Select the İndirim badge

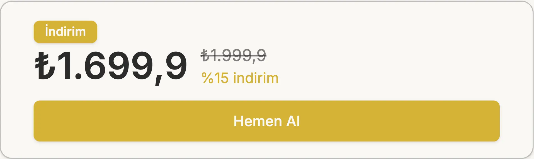pos(65,32)
